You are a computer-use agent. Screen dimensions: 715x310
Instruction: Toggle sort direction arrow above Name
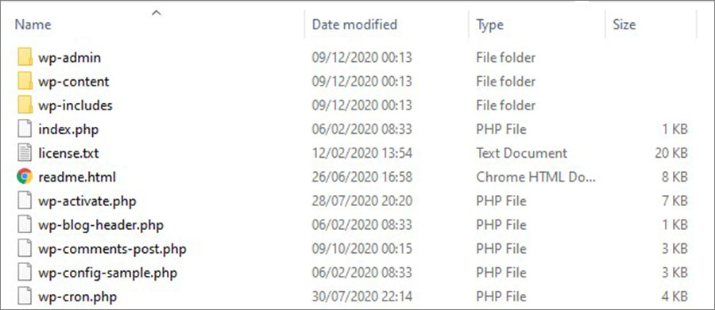157,13
